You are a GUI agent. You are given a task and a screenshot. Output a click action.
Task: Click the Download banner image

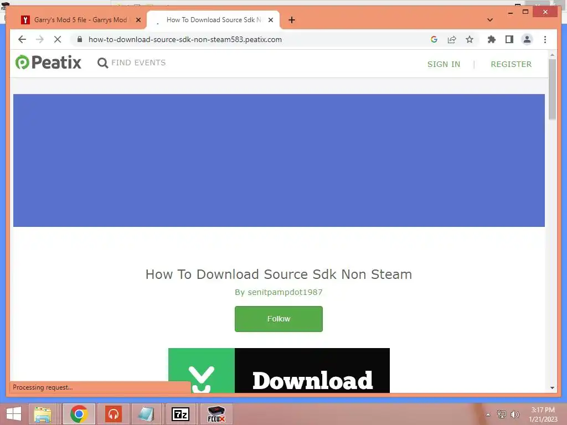(279, 370)
